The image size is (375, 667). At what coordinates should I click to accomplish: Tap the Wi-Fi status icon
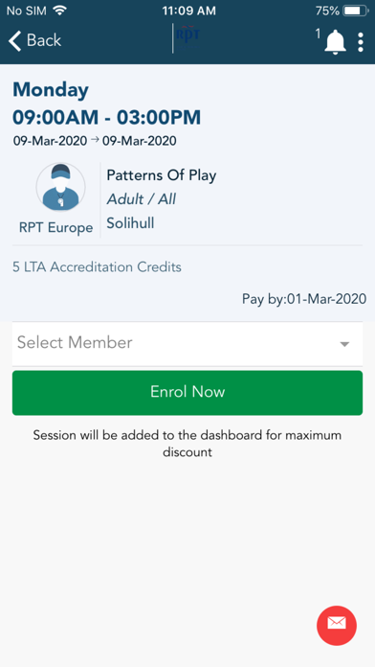click(x=59, y=11)
